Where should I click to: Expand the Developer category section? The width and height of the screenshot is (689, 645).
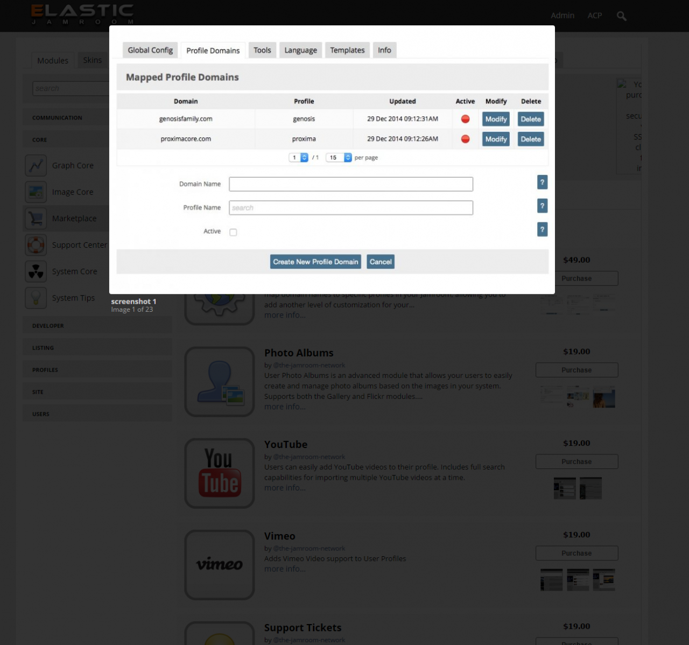coord(48,326)
